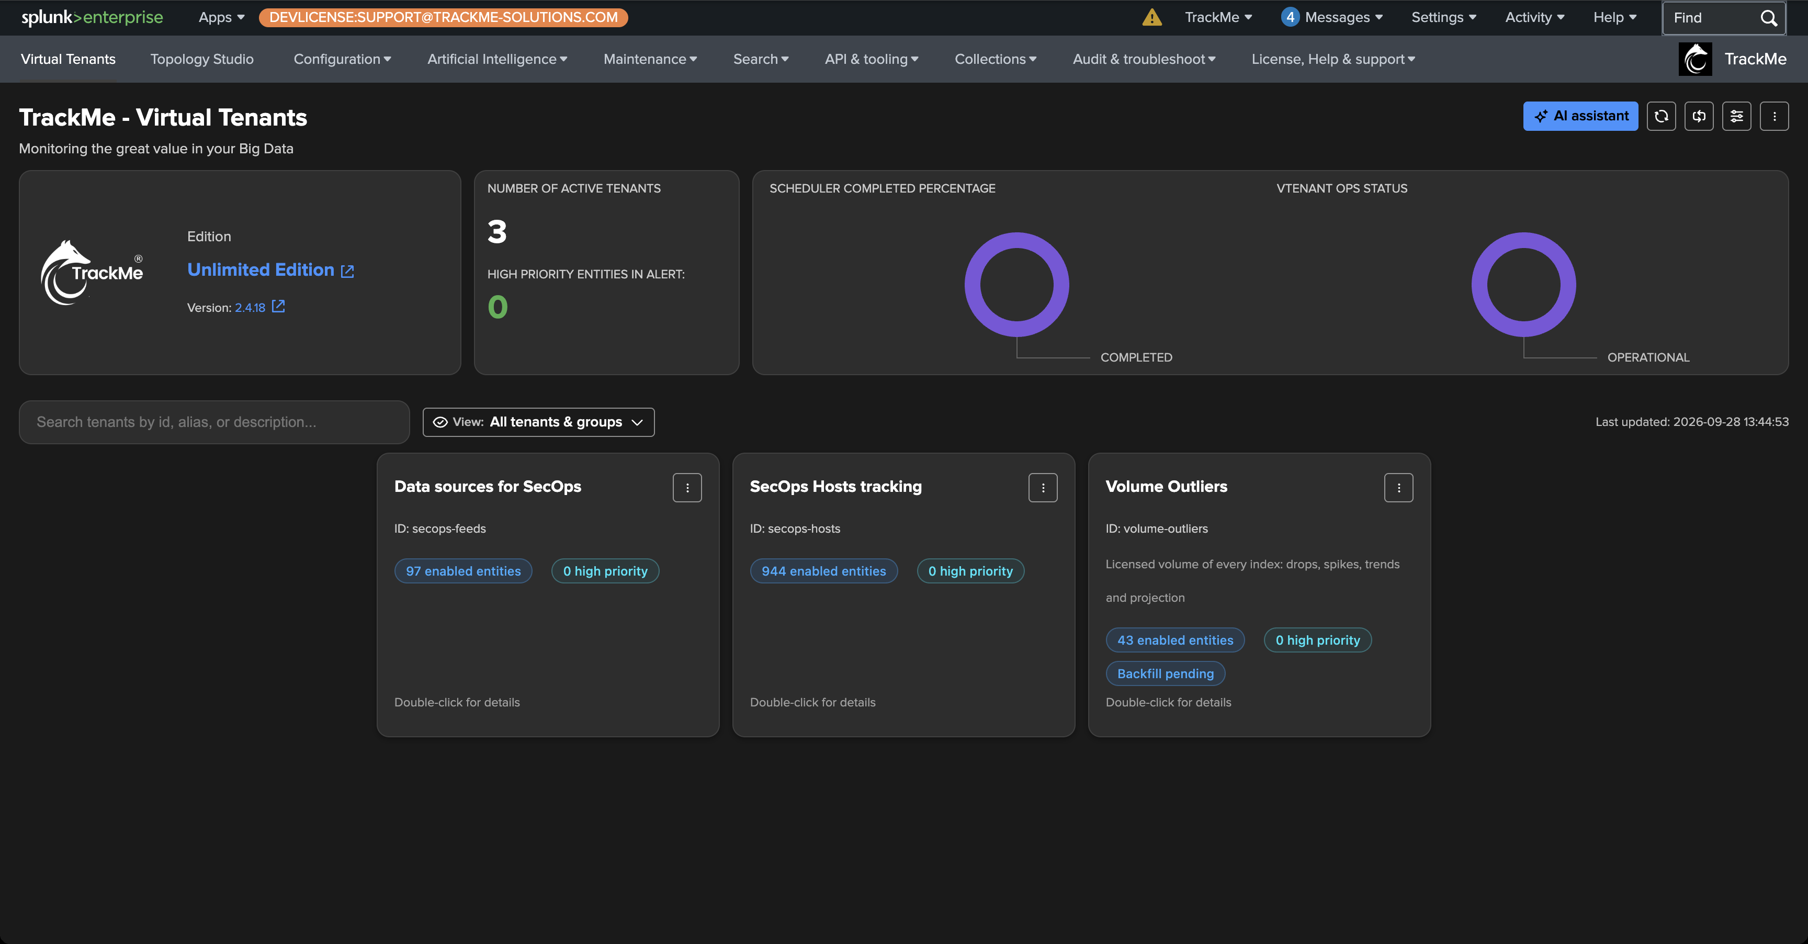Viewport: 1808px width, 944px height.
Task: Open the Audit & troubleshoot menu
Action: click(x=1143, y=59)
